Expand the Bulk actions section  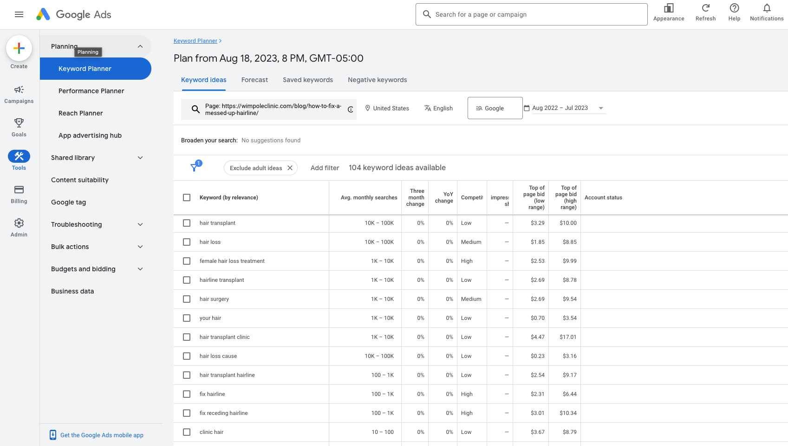coord(140,247)
